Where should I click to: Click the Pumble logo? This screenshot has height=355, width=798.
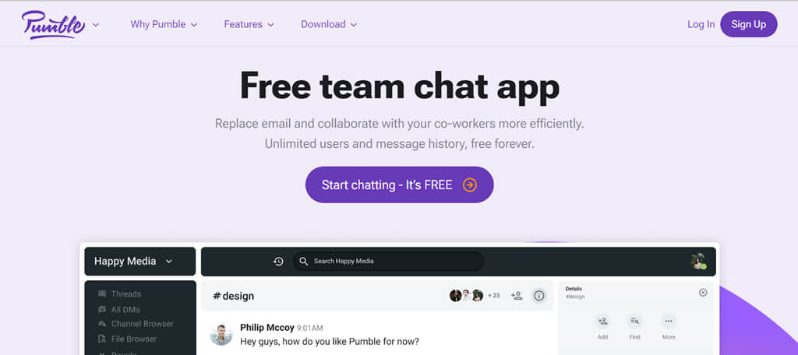click(53, 24)
